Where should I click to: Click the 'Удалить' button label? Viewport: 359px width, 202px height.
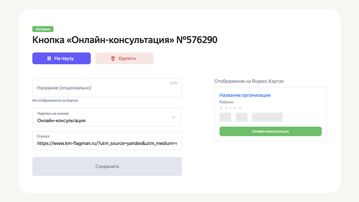tap(127, 58)
